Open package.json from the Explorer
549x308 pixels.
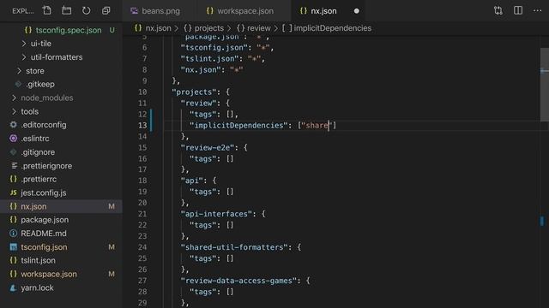click(45, 220)
